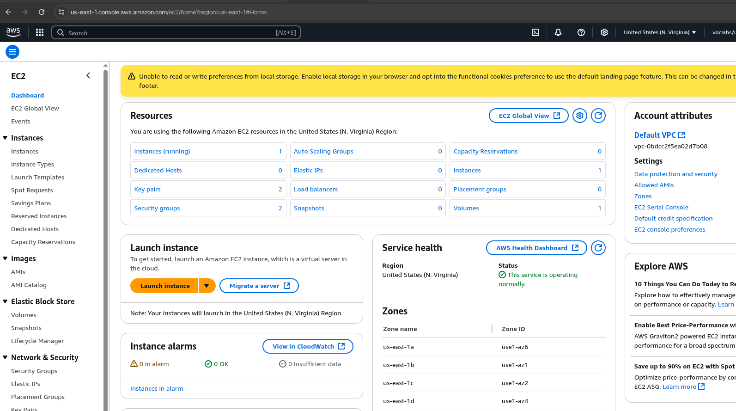
Task: Click the orange Launch instance button
Action: 164,286
